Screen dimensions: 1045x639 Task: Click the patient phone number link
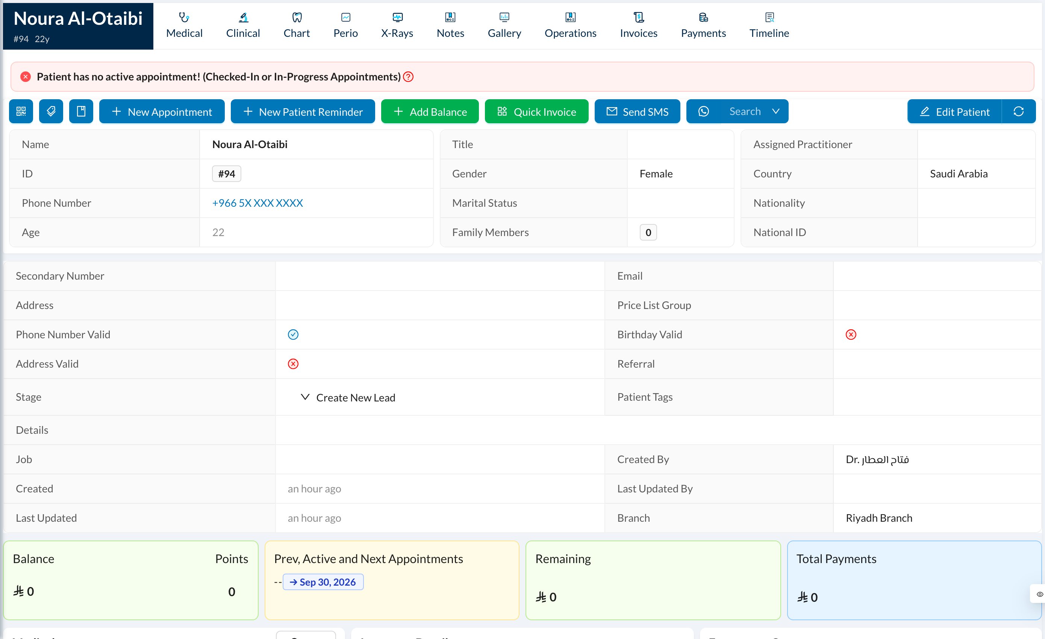[257, 203]
